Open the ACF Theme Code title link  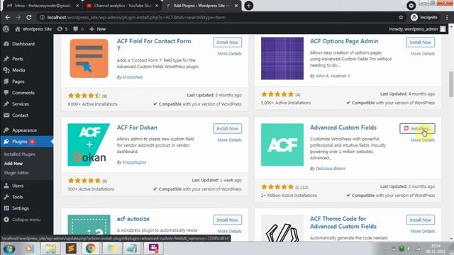[x=343, y=222]
